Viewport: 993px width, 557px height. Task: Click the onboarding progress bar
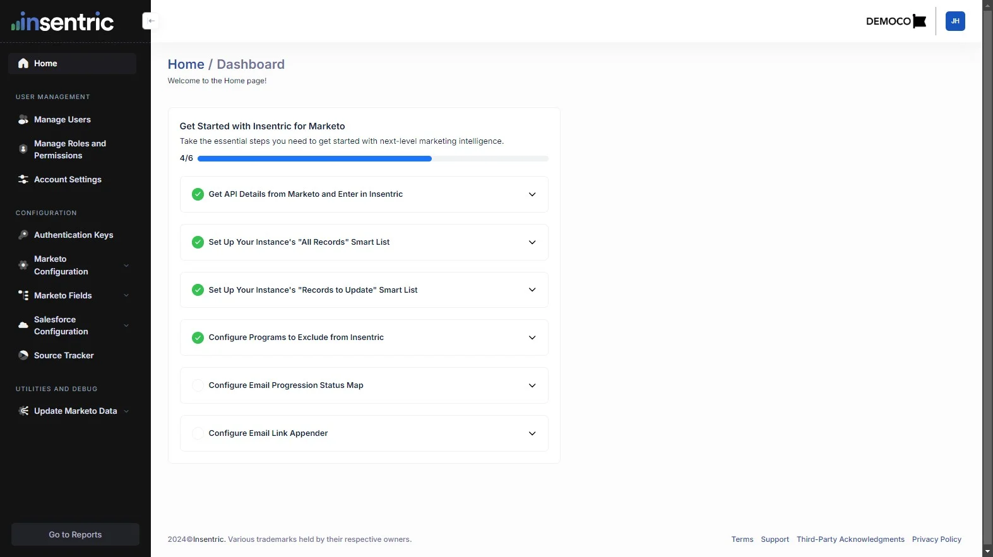(x=373, y=158)
